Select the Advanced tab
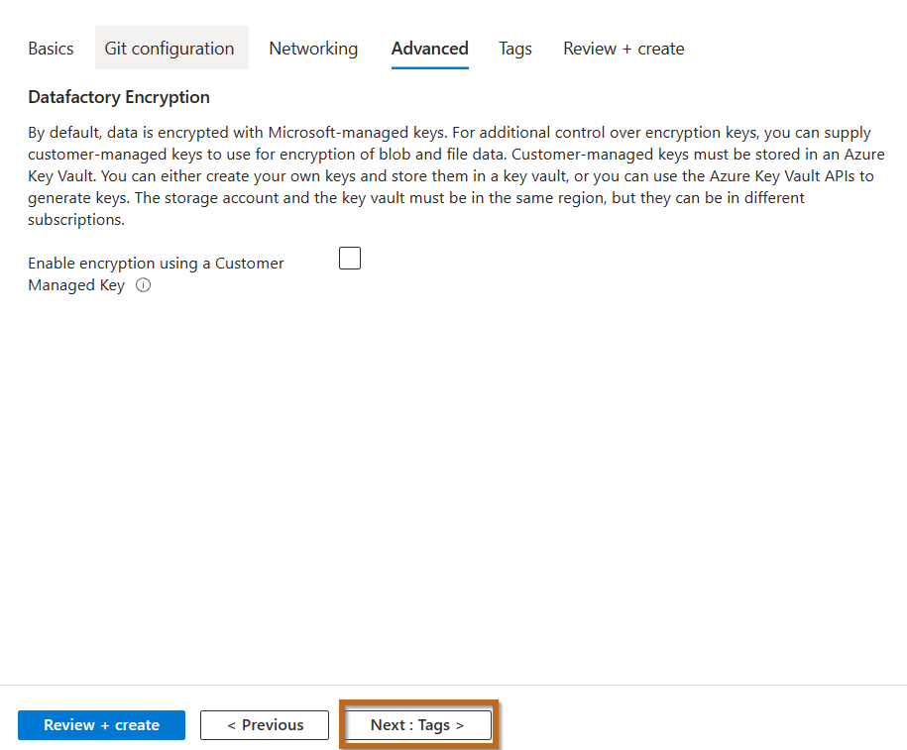Image resolution: width=907 pixels, height=750 pixels. [430, 49]
